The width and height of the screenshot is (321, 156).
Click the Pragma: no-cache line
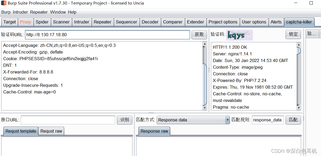231,107
